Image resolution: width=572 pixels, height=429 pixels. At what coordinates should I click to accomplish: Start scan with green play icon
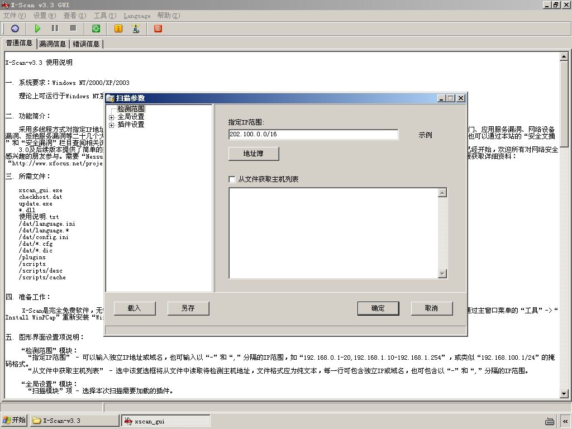coord(37,28)
